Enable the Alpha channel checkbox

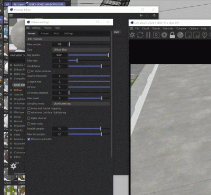pos(29,118)
